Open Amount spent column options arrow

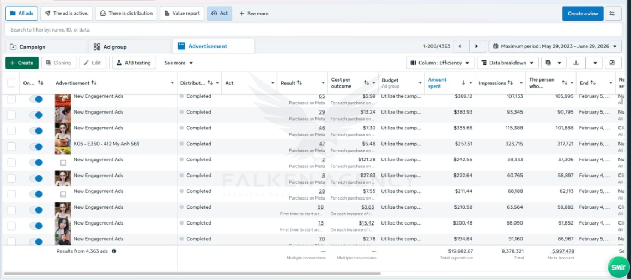(470, 83)
